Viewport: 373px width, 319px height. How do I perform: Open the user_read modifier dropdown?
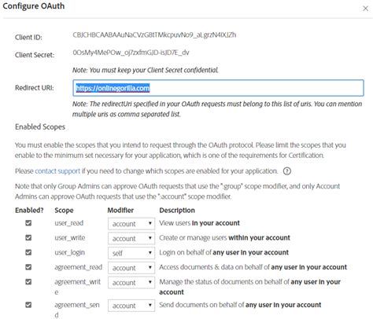pos(131,224)
